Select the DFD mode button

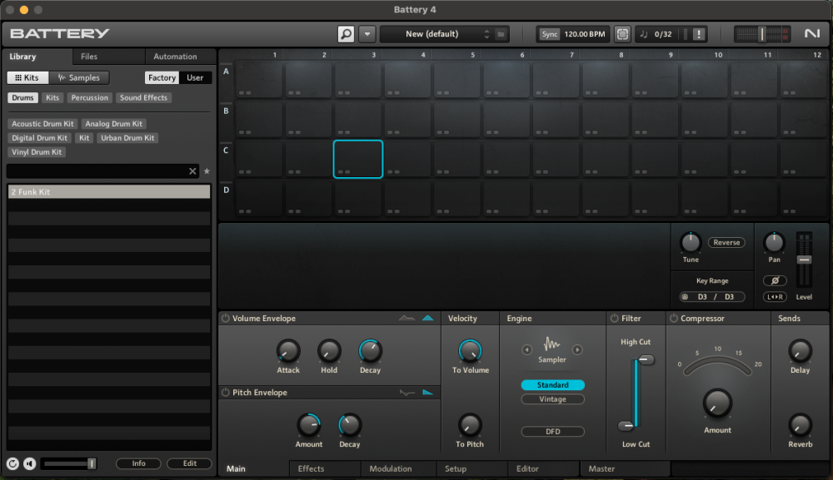pyautogui.click(x=552, y=432)
